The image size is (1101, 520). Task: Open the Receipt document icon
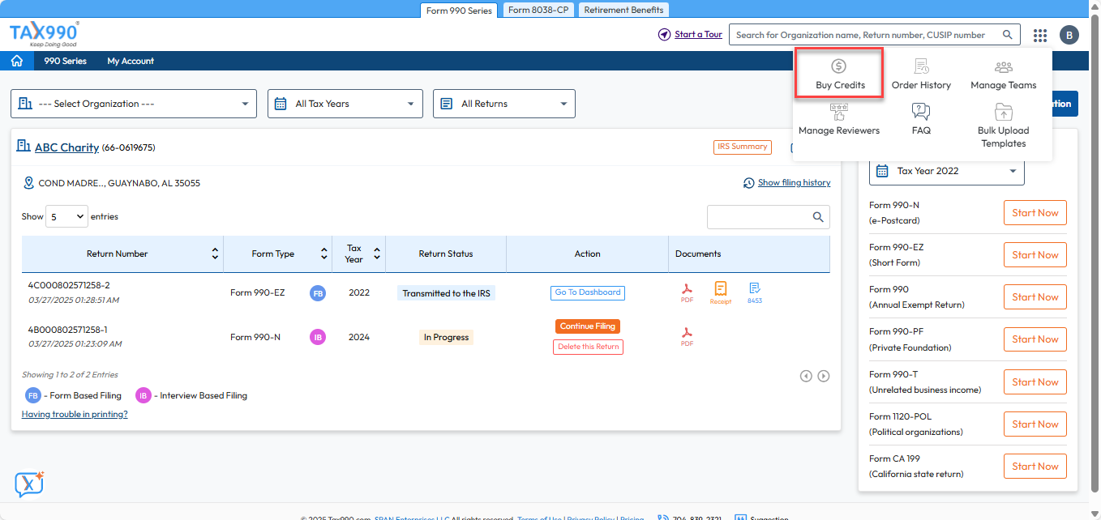(720, 292)
